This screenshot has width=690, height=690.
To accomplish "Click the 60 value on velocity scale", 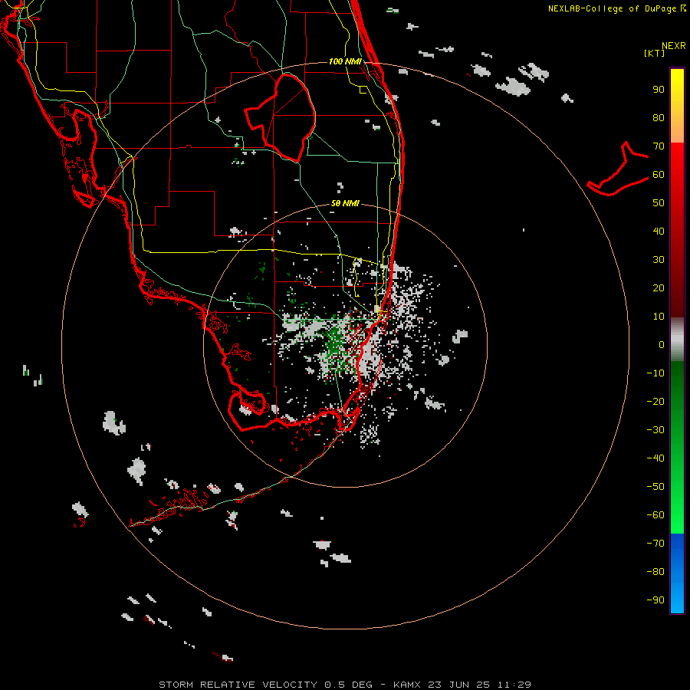I will pos(659,175).
